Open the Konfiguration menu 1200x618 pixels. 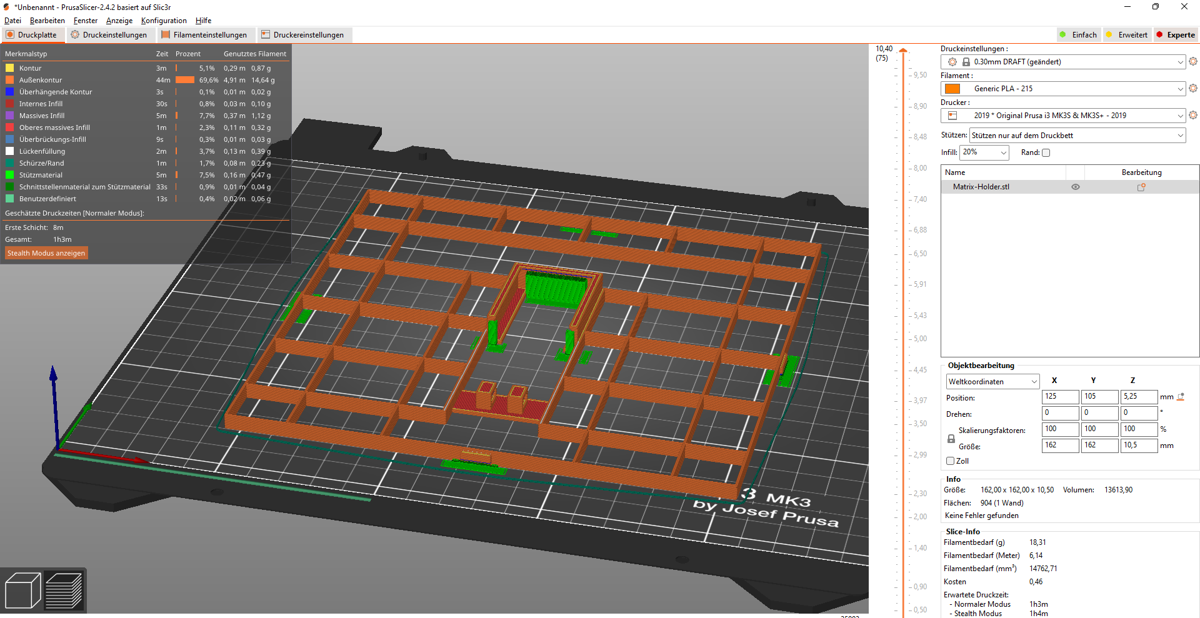pos(164,21)
